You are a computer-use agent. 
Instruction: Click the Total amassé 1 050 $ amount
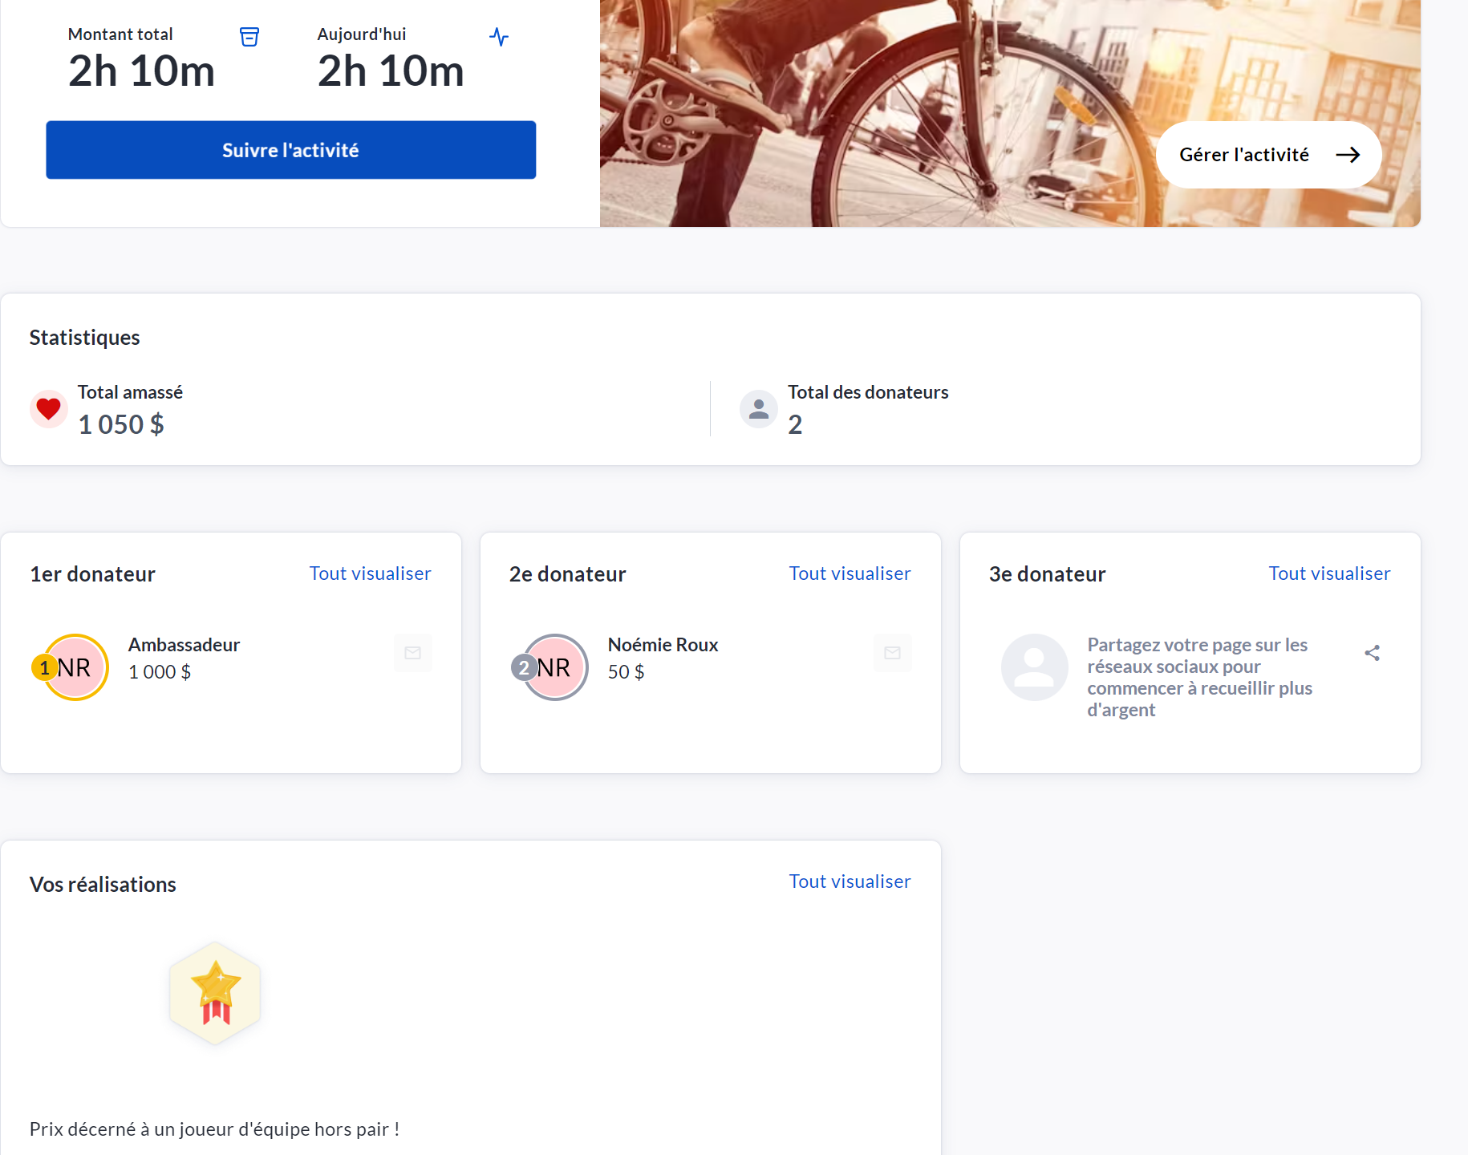tap(121, 424)
